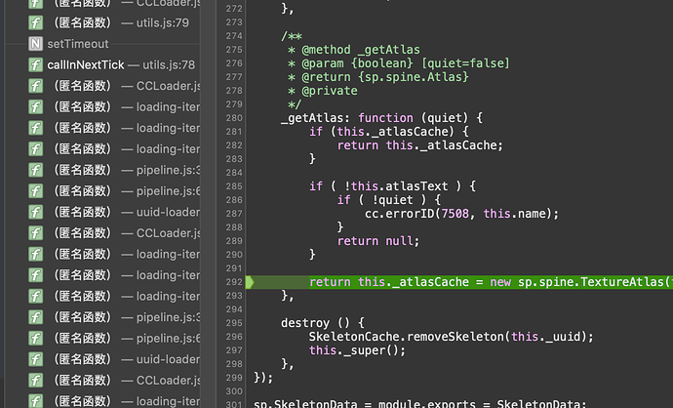Add a breakpoint at line number 280
The image size is (673, 408).
[x=234, y=118]
